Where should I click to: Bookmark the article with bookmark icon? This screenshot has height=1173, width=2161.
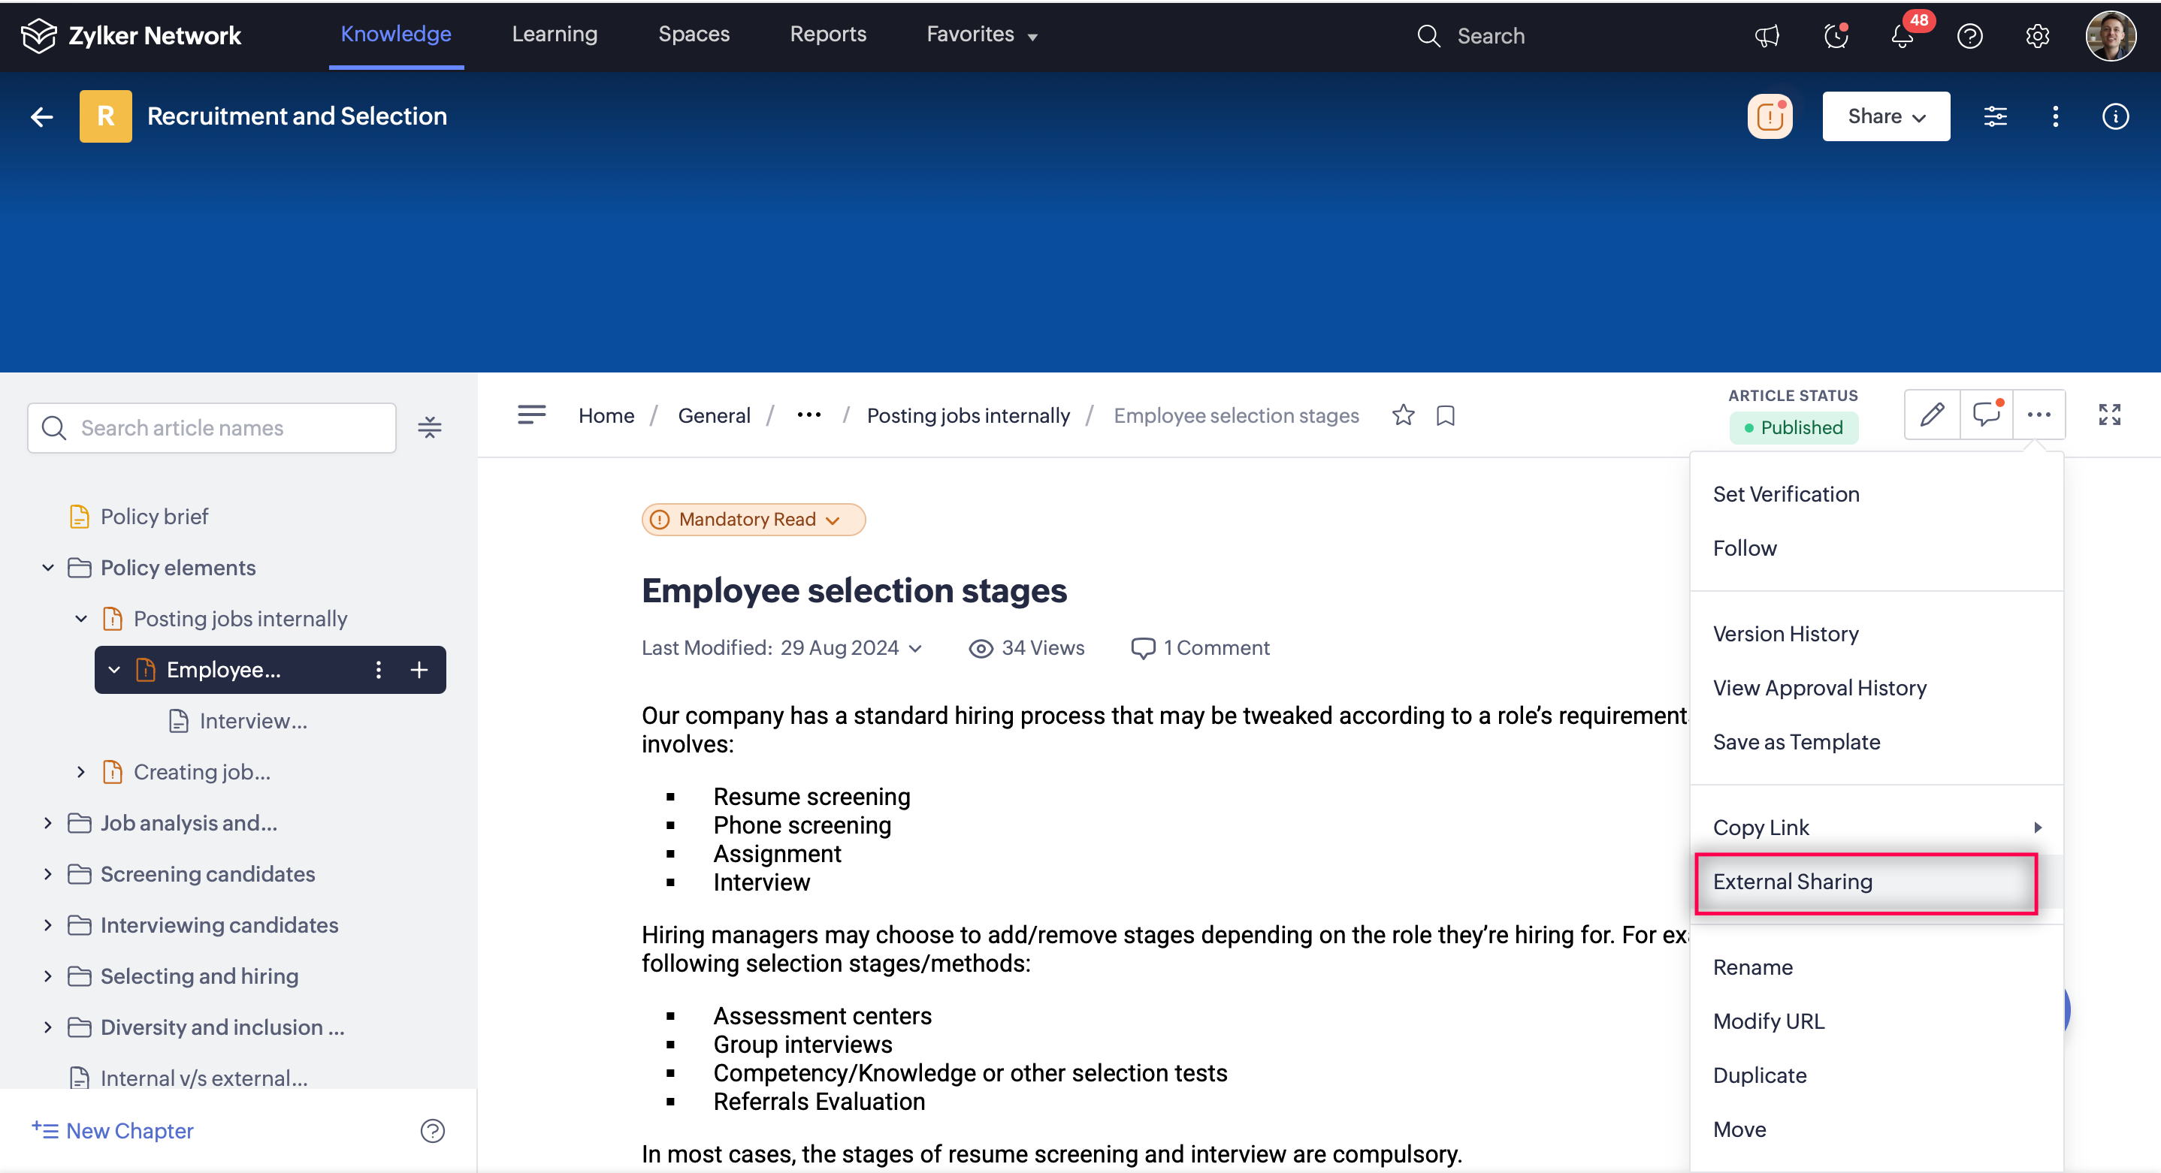click(x=1445, y=415)
